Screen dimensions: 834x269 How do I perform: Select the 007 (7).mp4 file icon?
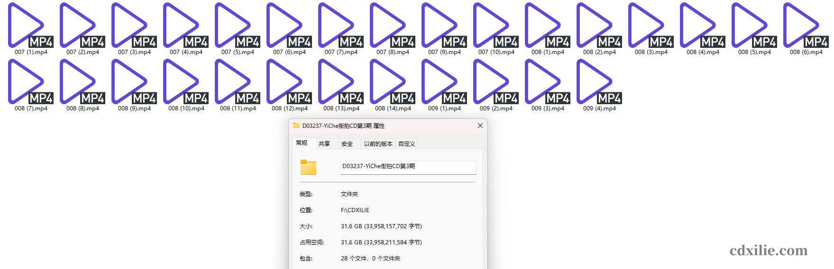coord(341,26)
